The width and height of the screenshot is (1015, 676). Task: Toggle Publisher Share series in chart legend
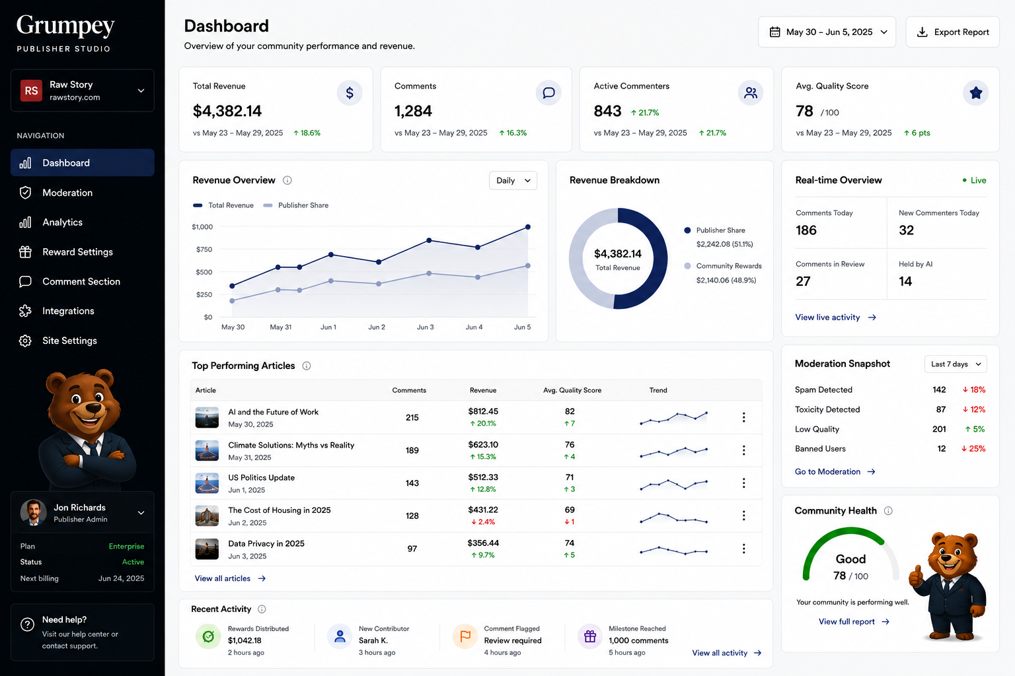pyautogui.click(x=296, y=205)
